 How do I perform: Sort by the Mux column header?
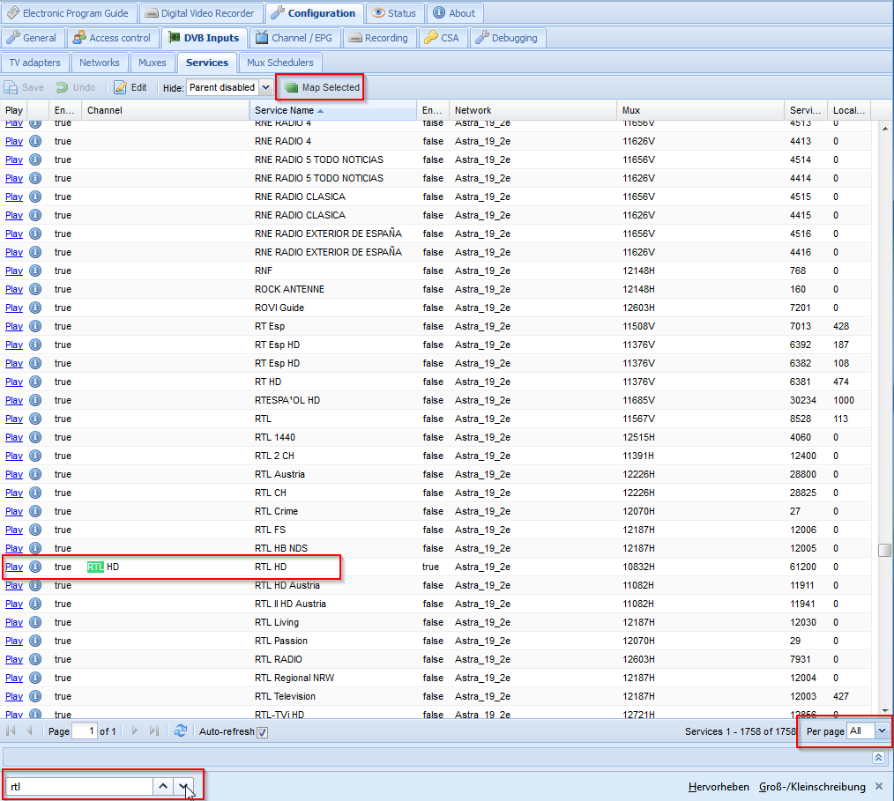point(700,110)
